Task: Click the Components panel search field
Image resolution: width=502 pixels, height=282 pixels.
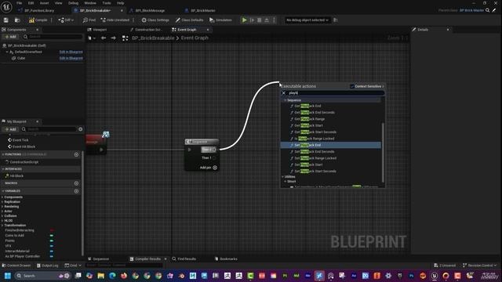Action: click(x=53, y=37)
